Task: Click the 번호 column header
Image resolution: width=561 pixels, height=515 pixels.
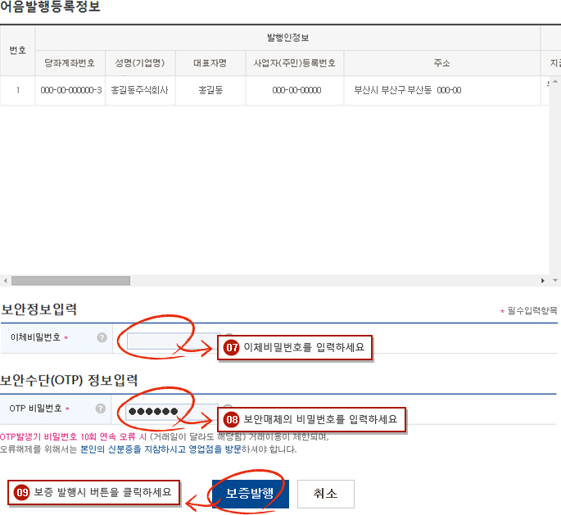Action: [x=17, y=51]
